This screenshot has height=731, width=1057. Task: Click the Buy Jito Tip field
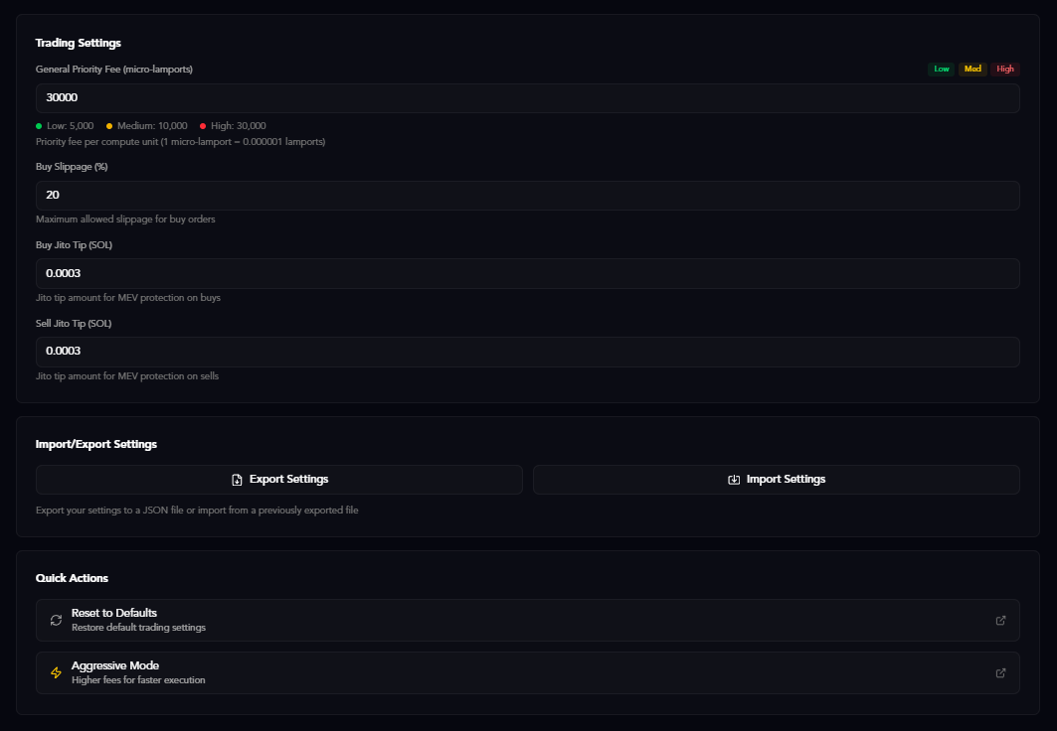click(527, 273)
